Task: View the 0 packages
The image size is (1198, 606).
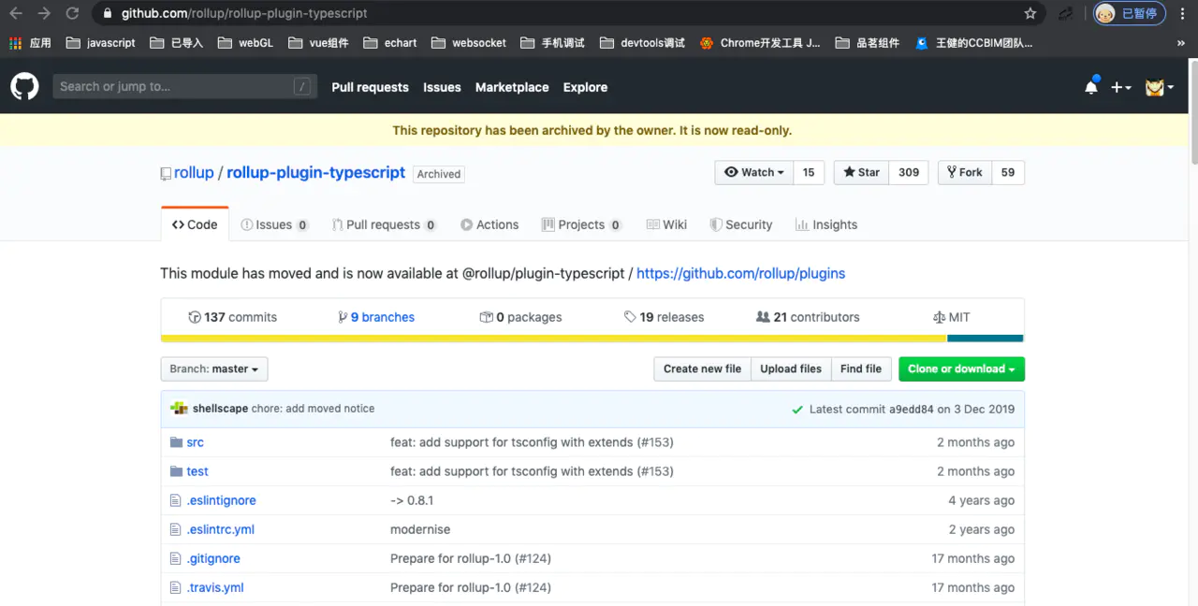Action: pos(521,317)
